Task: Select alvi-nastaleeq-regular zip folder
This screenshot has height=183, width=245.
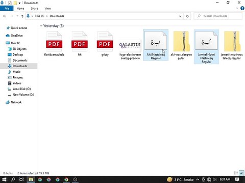Action: 181,45
